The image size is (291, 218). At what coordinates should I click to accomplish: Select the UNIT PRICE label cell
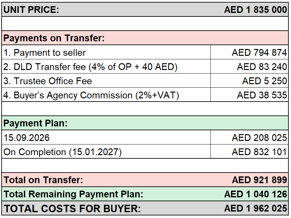(31, 10)
